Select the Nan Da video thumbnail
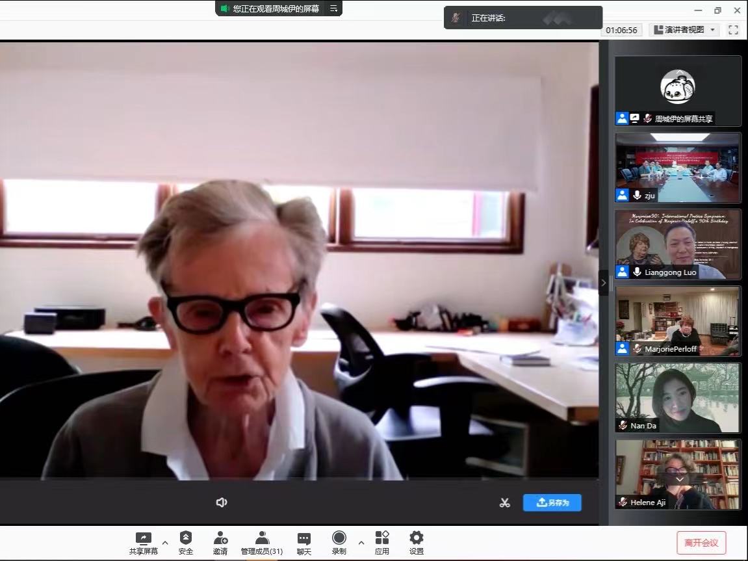 pyautogui.click(x=677, y=397)
